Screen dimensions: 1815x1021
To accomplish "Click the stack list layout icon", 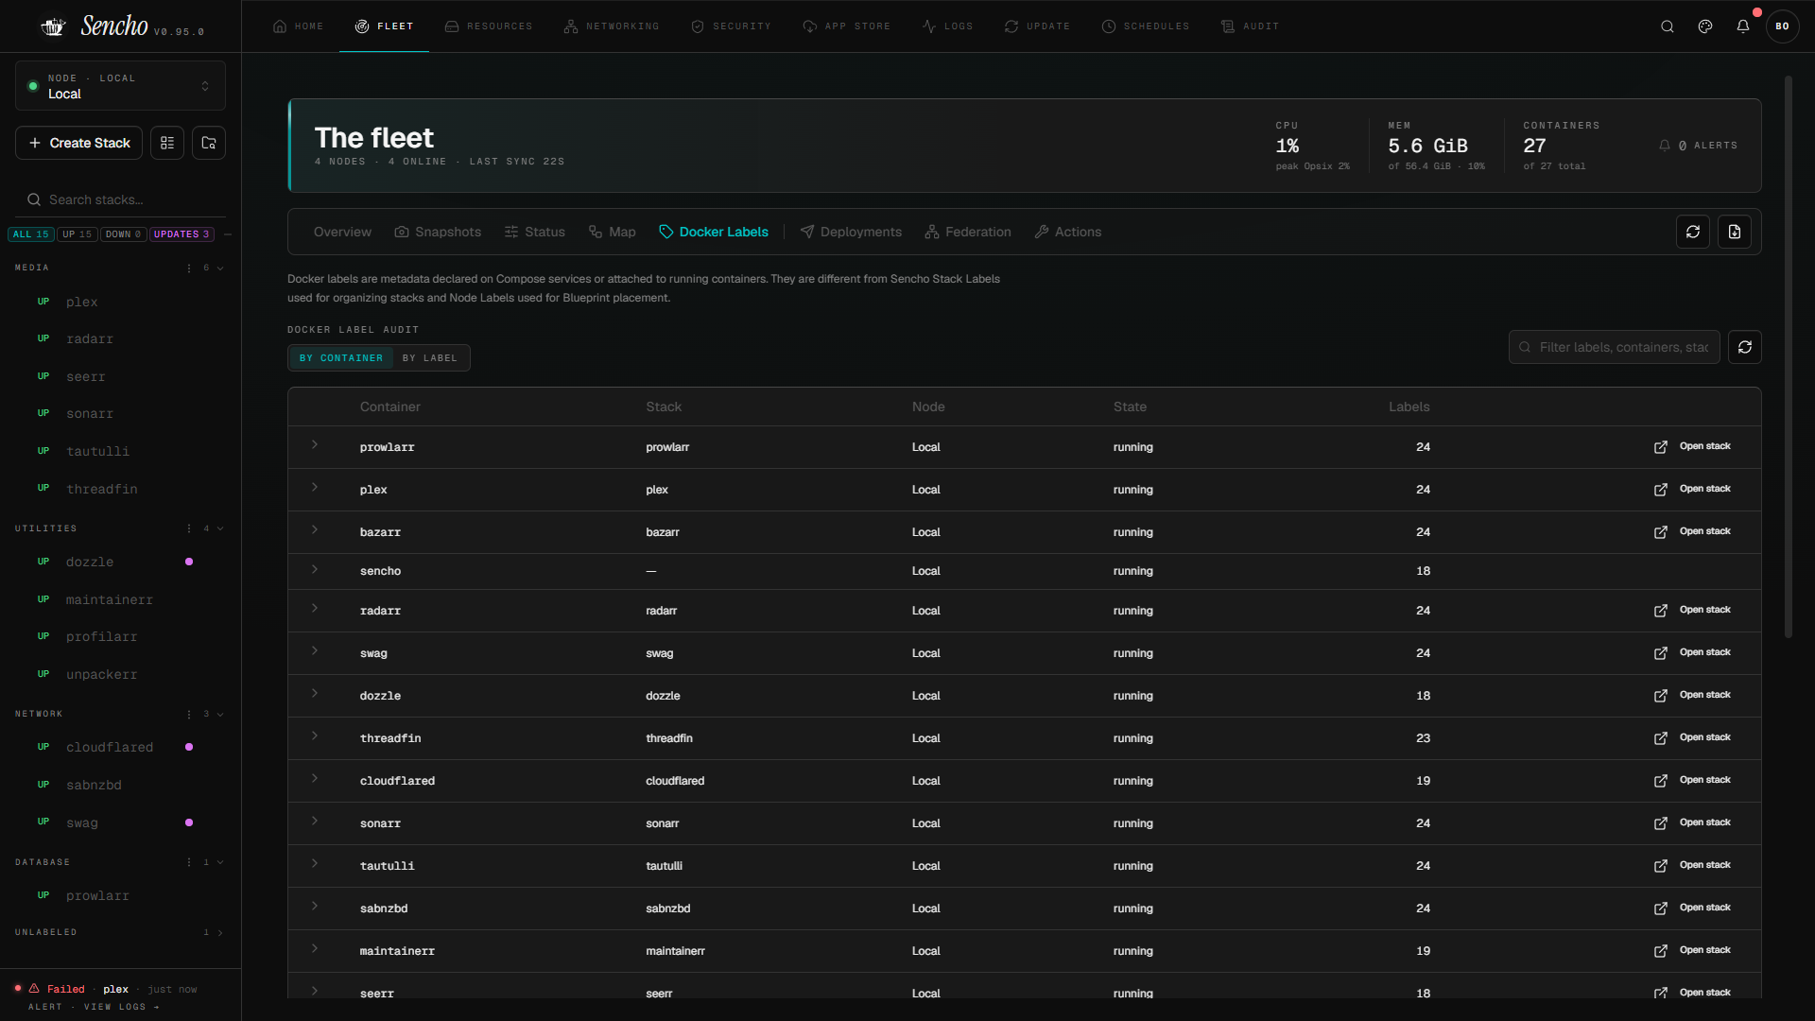I will pos(167,143).
